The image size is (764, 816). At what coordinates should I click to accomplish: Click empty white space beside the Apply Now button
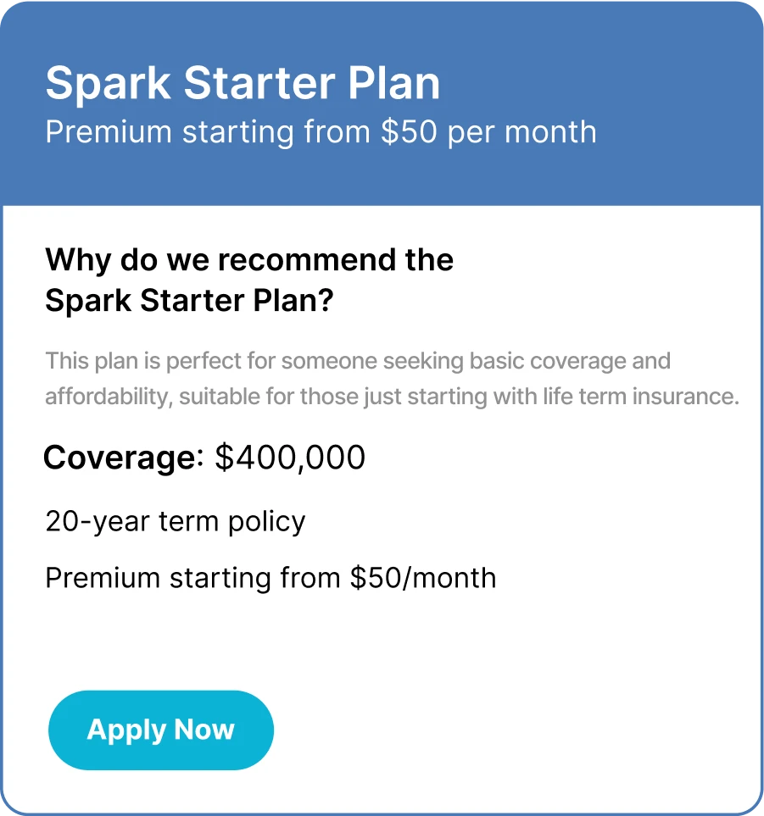coord(494,730)
